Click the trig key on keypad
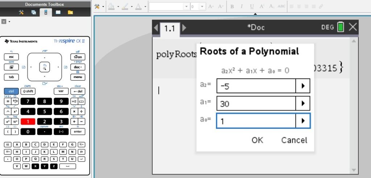The height and width of the screenshot is (178, 371). tap(15, 101)
